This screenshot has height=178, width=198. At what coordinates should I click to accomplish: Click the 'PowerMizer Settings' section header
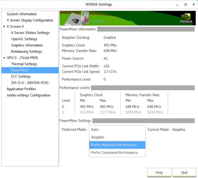75,121
